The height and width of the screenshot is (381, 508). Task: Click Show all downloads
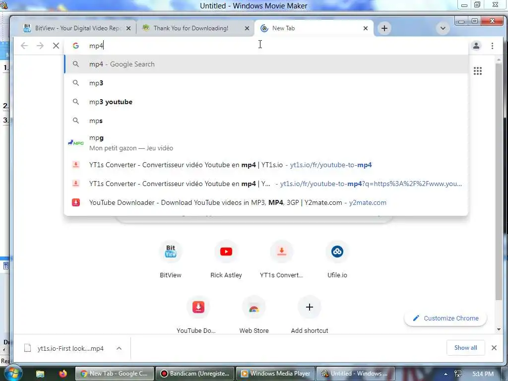pos(465,348)
